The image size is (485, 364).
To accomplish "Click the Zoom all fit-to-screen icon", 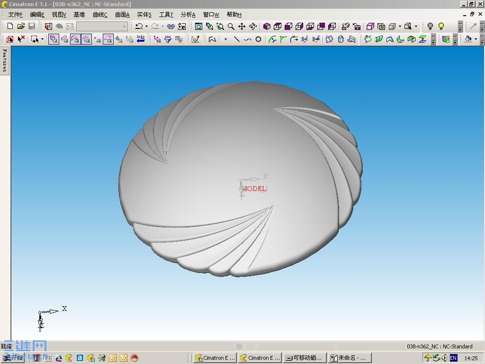I will [x=198, y=27].
